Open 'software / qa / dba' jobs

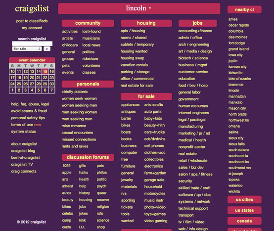point(194,195)
